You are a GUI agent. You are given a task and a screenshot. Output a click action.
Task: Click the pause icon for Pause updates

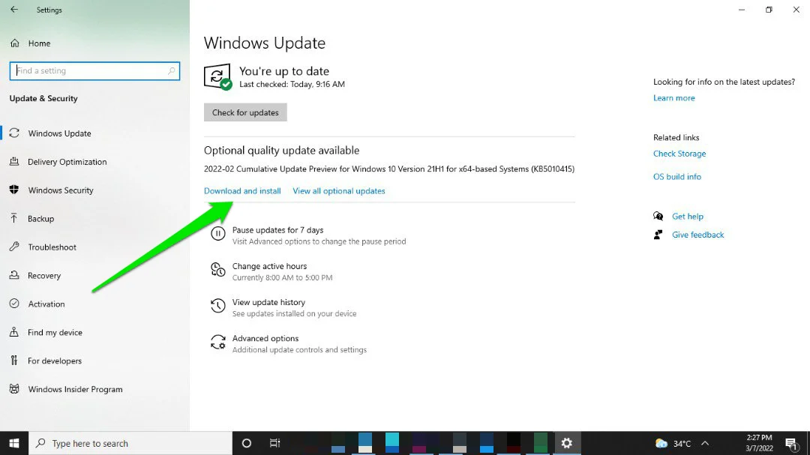[218, 234]
